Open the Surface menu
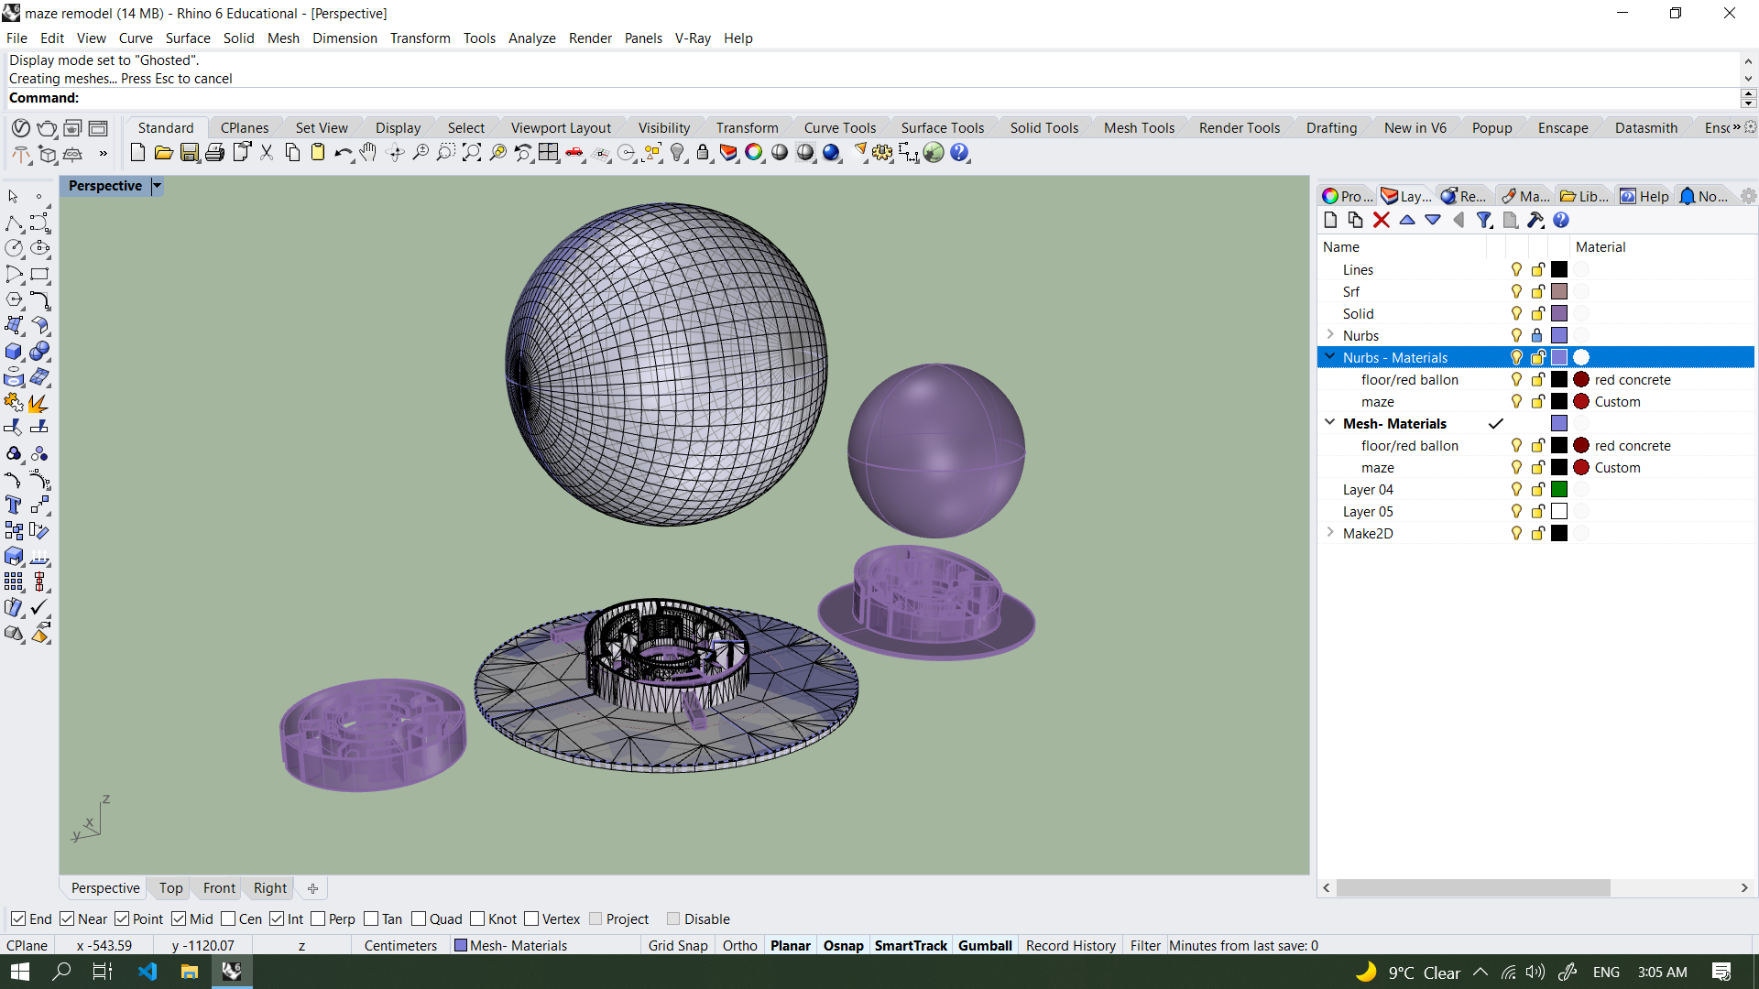Image resolution: width=1759 pixels, height=989 pixels. click(x=188, y=38)
